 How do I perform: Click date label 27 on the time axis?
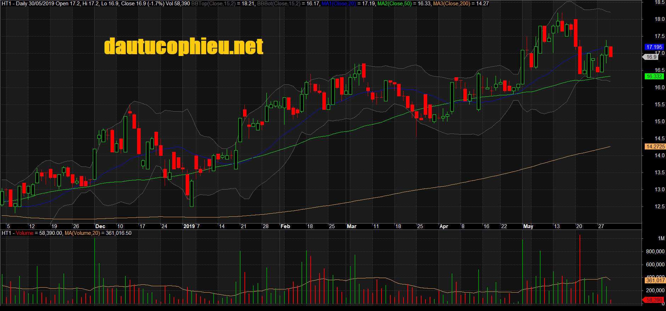(x=601, y=226)
